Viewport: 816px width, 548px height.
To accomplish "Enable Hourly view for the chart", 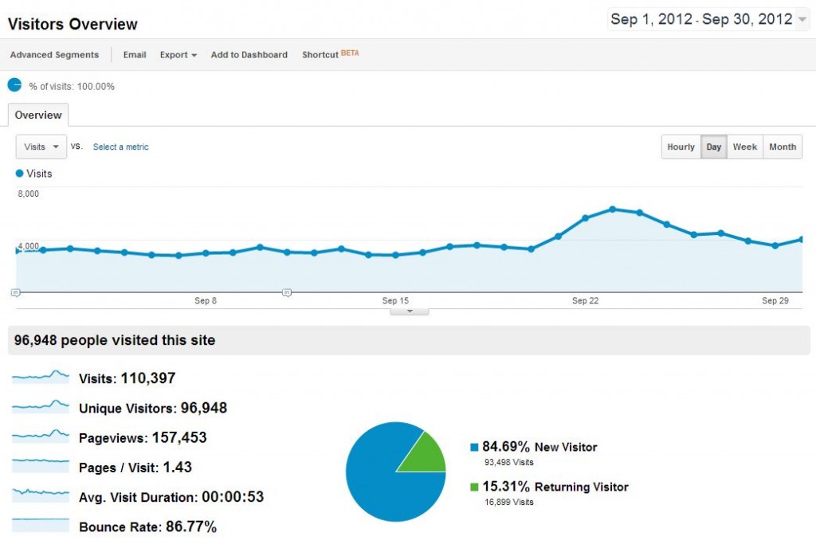I will coord(681,147).
